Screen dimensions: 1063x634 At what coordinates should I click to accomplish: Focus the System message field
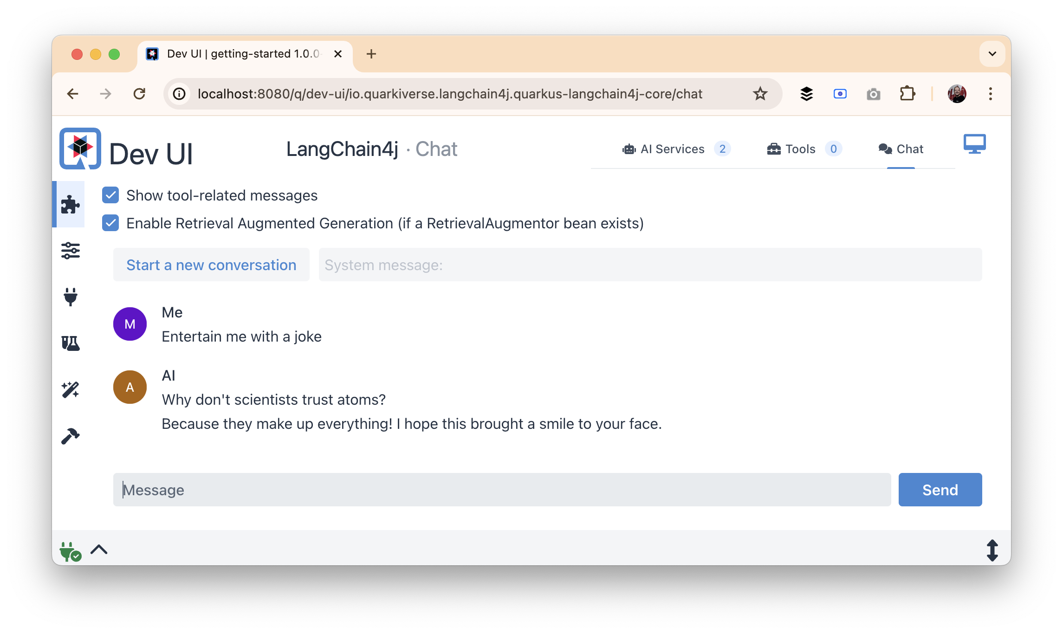pyautogui.click(x=650, y=265)
